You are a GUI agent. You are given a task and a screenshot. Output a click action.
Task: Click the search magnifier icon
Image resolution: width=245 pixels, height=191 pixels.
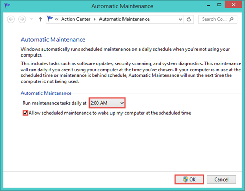pos(231,19)
